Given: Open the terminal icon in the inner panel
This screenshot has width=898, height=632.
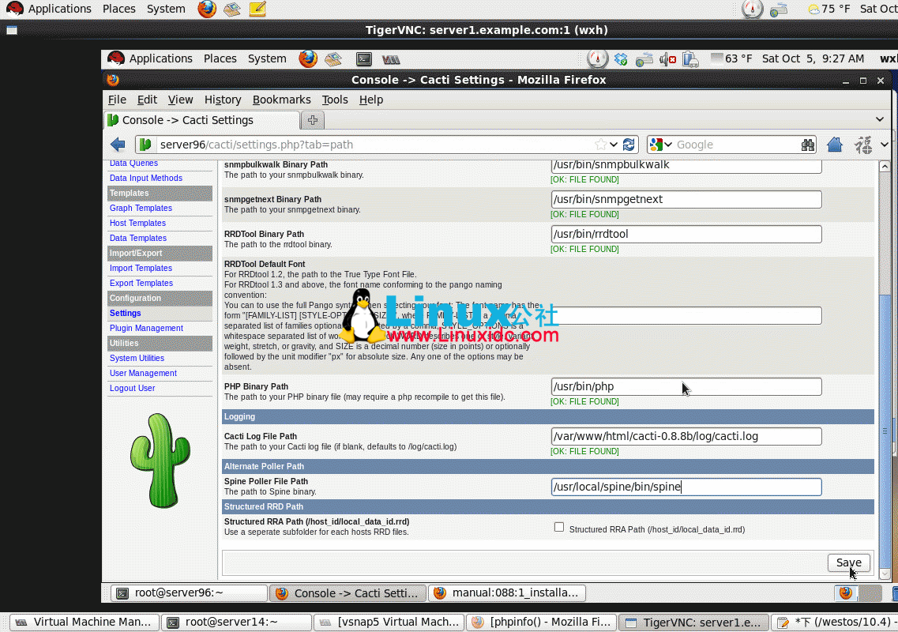Looking at the screenshot, I should [364, 58].
